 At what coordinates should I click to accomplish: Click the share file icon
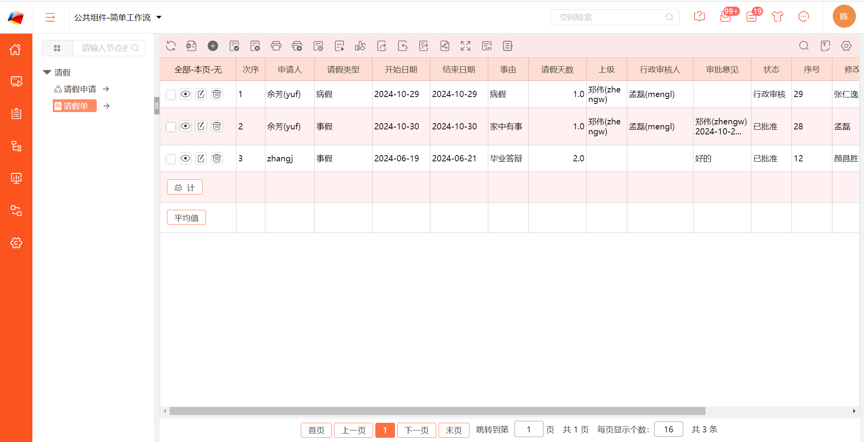(445, 46)
